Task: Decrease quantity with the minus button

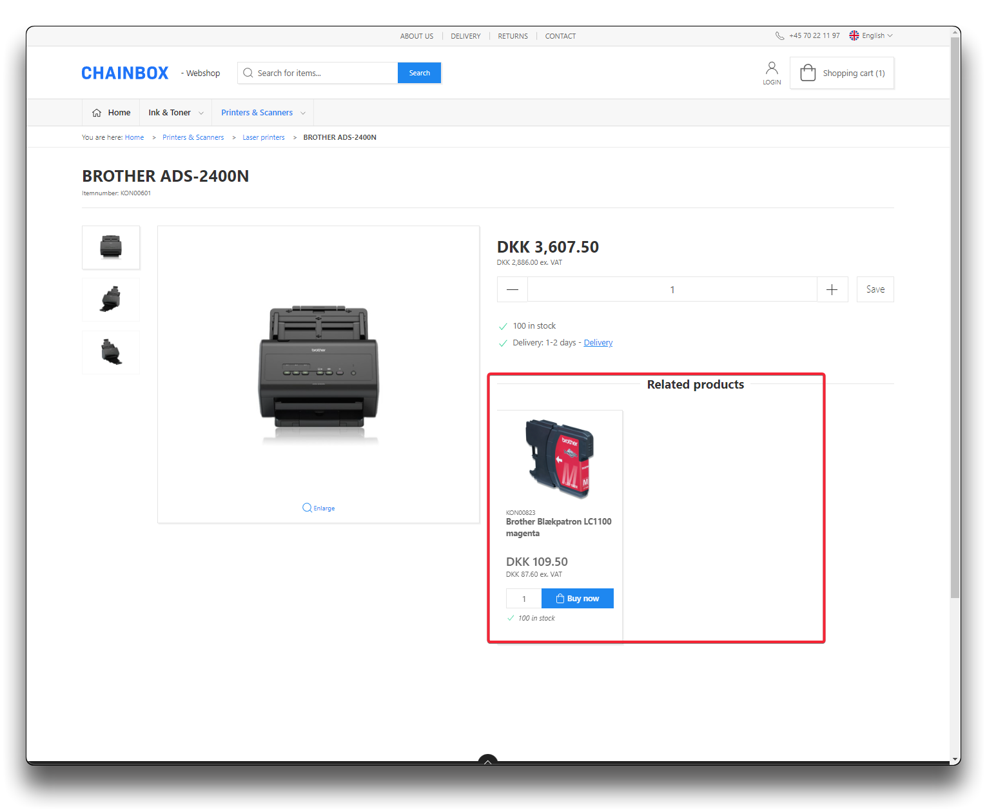Action: click(x=513, y=290)
